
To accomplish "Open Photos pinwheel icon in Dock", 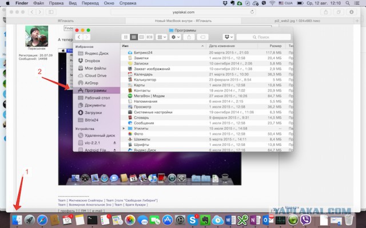I will click(x=130, y=220).
